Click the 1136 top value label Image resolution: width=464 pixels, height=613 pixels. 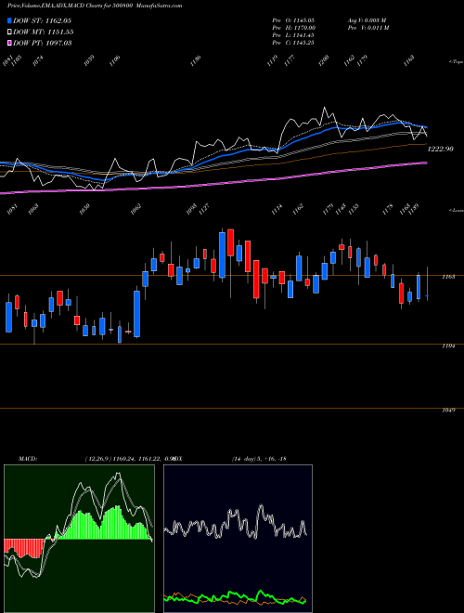click(x=196, y=60)
